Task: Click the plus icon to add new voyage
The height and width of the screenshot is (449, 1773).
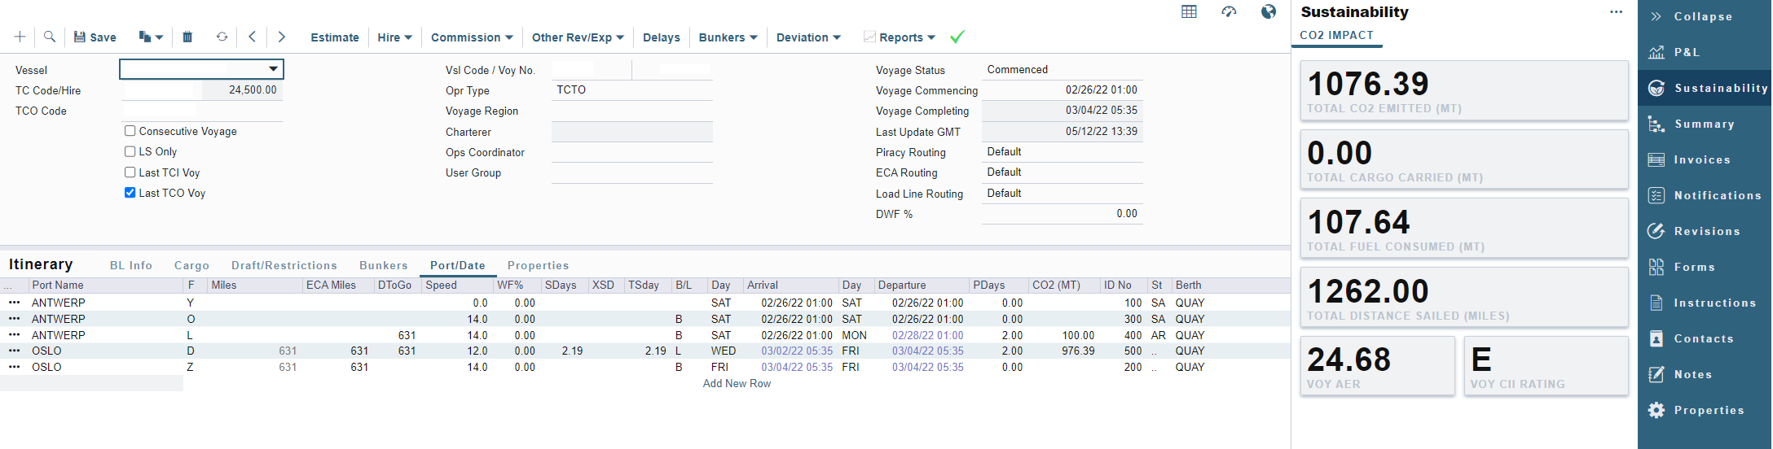Action: pos(20,37)
